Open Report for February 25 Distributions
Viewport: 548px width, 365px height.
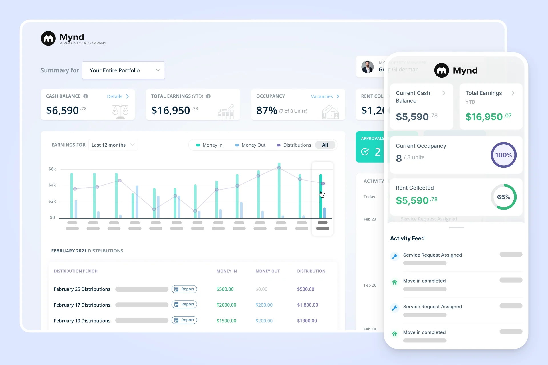tap(184, 289)
